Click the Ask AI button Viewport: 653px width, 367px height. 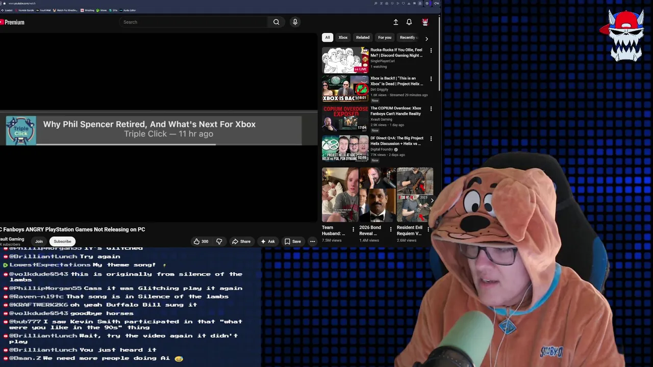point(268,241)
